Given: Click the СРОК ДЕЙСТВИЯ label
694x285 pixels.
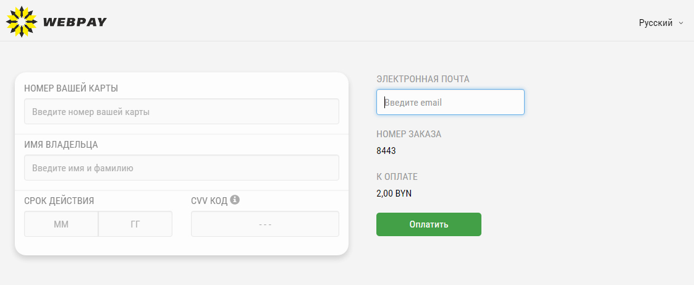Looking at the screenshot, I should tap(59, 200).
